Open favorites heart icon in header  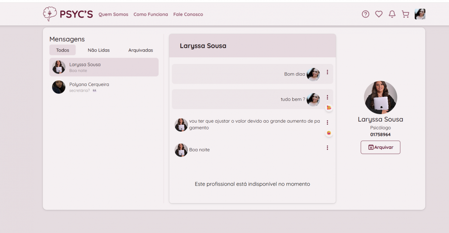point(379,14)
